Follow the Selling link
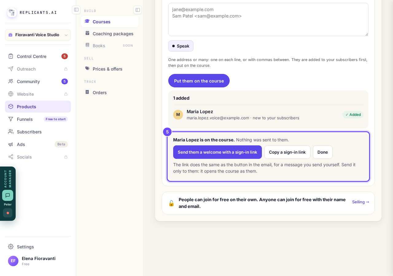 [361, 202]
